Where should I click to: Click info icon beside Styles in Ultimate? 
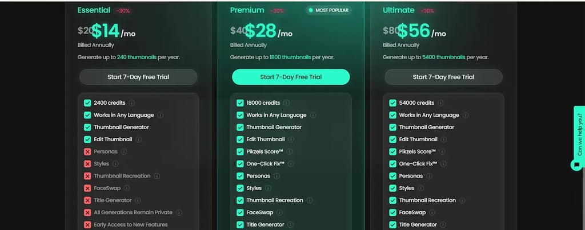420,188
